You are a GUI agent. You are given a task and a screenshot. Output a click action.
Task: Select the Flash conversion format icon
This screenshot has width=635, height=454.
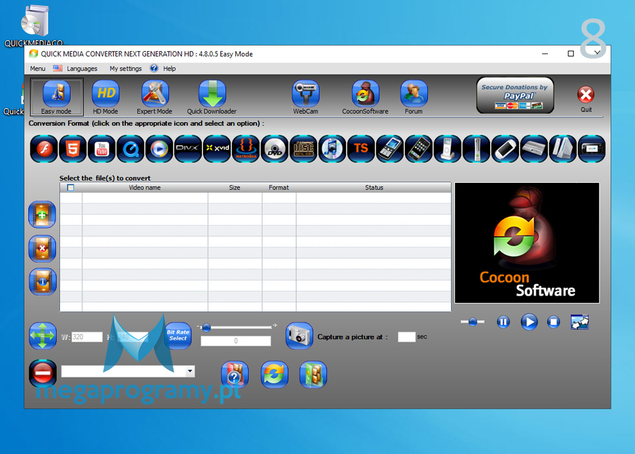click(x=44, y=148)
